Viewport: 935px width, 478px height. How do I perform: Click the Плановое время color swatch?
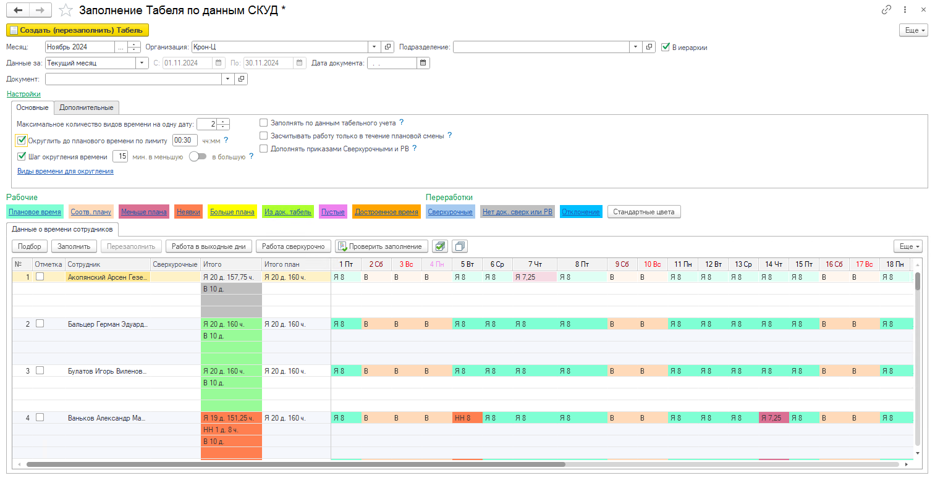coord(35,212)
